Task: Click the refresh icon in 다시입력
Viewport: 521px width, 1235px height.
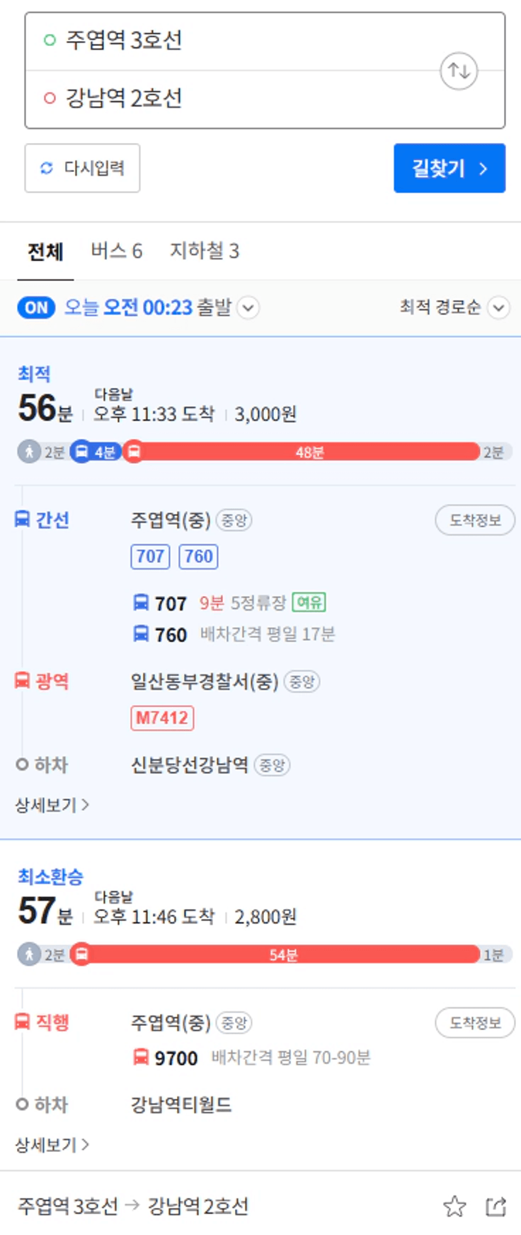Action: [x=47, y=168]
